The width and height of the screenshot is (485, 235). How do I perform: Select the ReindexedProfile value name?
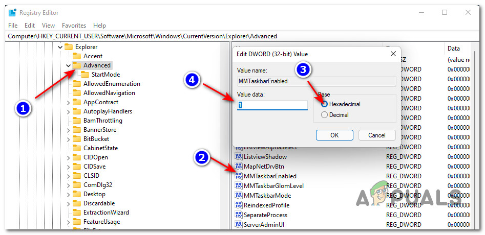click(268, 205)
